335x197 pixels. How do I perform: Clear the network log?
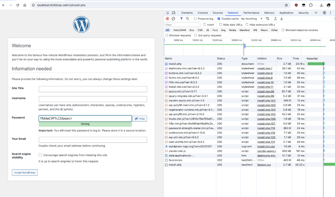click(173, 19)
